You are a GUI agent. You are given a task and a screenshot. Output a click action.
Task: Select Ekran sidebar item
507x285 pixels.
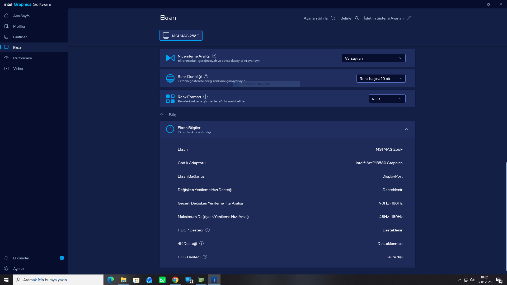[34, 47]
